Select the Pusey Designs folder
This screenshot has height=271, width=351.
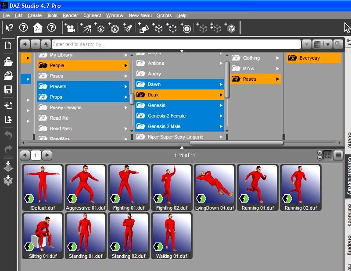pyautogui.click(x=83, y=107)
